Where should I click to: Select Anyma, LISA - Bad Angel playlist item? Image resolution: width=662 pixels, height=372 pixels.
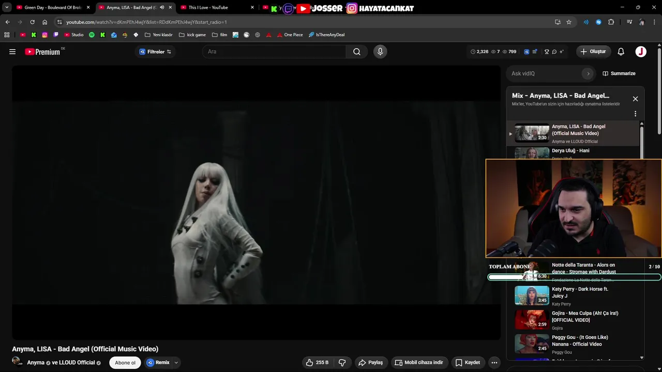pos(573,133)
